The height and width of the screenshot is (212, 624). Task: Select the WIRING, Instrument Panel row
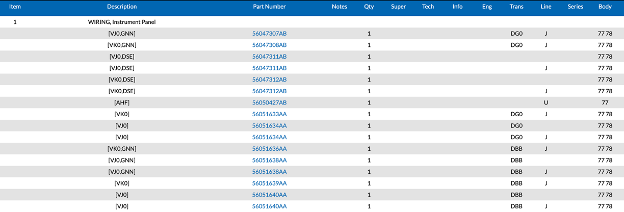pos(122,22)
